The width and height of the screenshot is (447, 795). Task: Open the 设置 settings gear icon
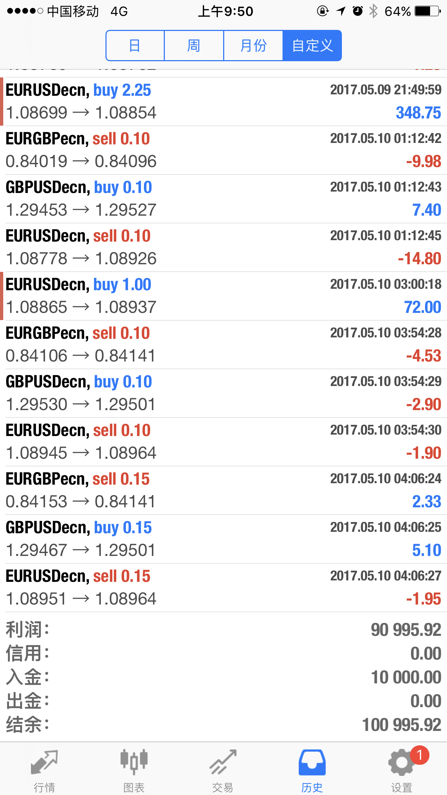pos(401,763)
